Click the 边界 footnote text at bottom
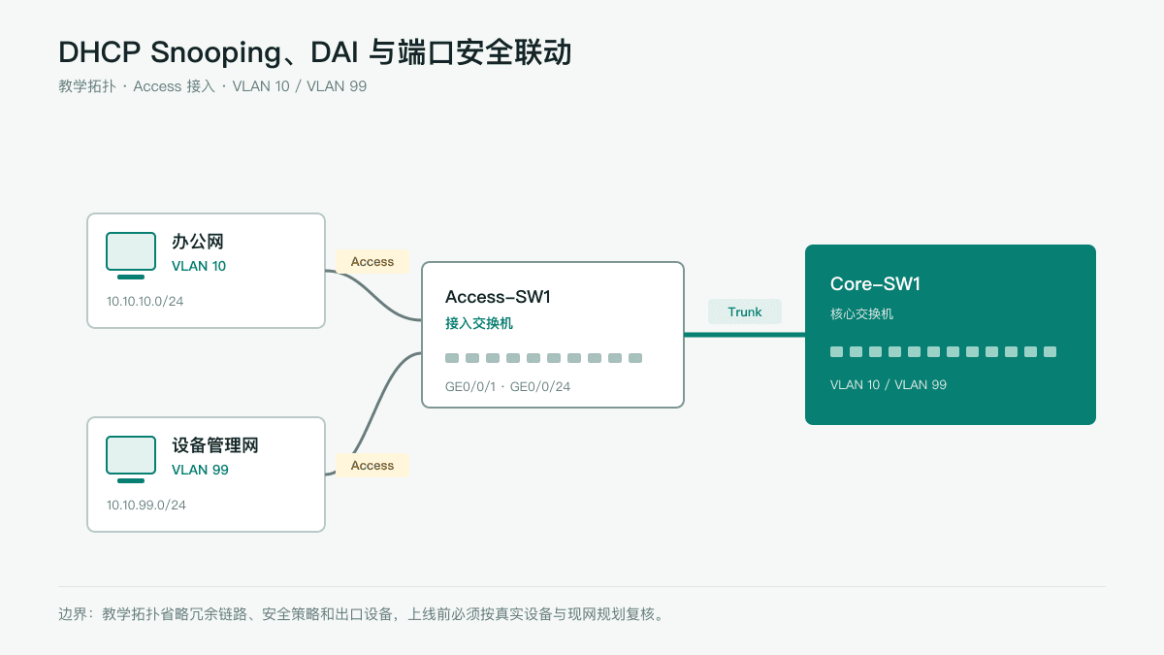Image resolution: width=1164 pixels, height=655 pixels. tap(364, 614)
